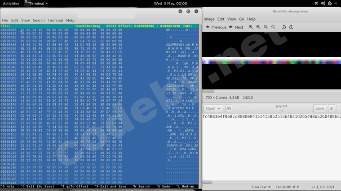The width and height of the screenshot is (341, 191).
Task: Click the hex byte 42 at file start
Action: 22,30
